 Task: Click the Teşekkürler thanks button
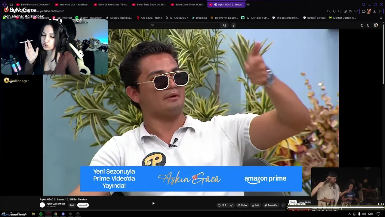pyautogui.click(x=271, y=205)
